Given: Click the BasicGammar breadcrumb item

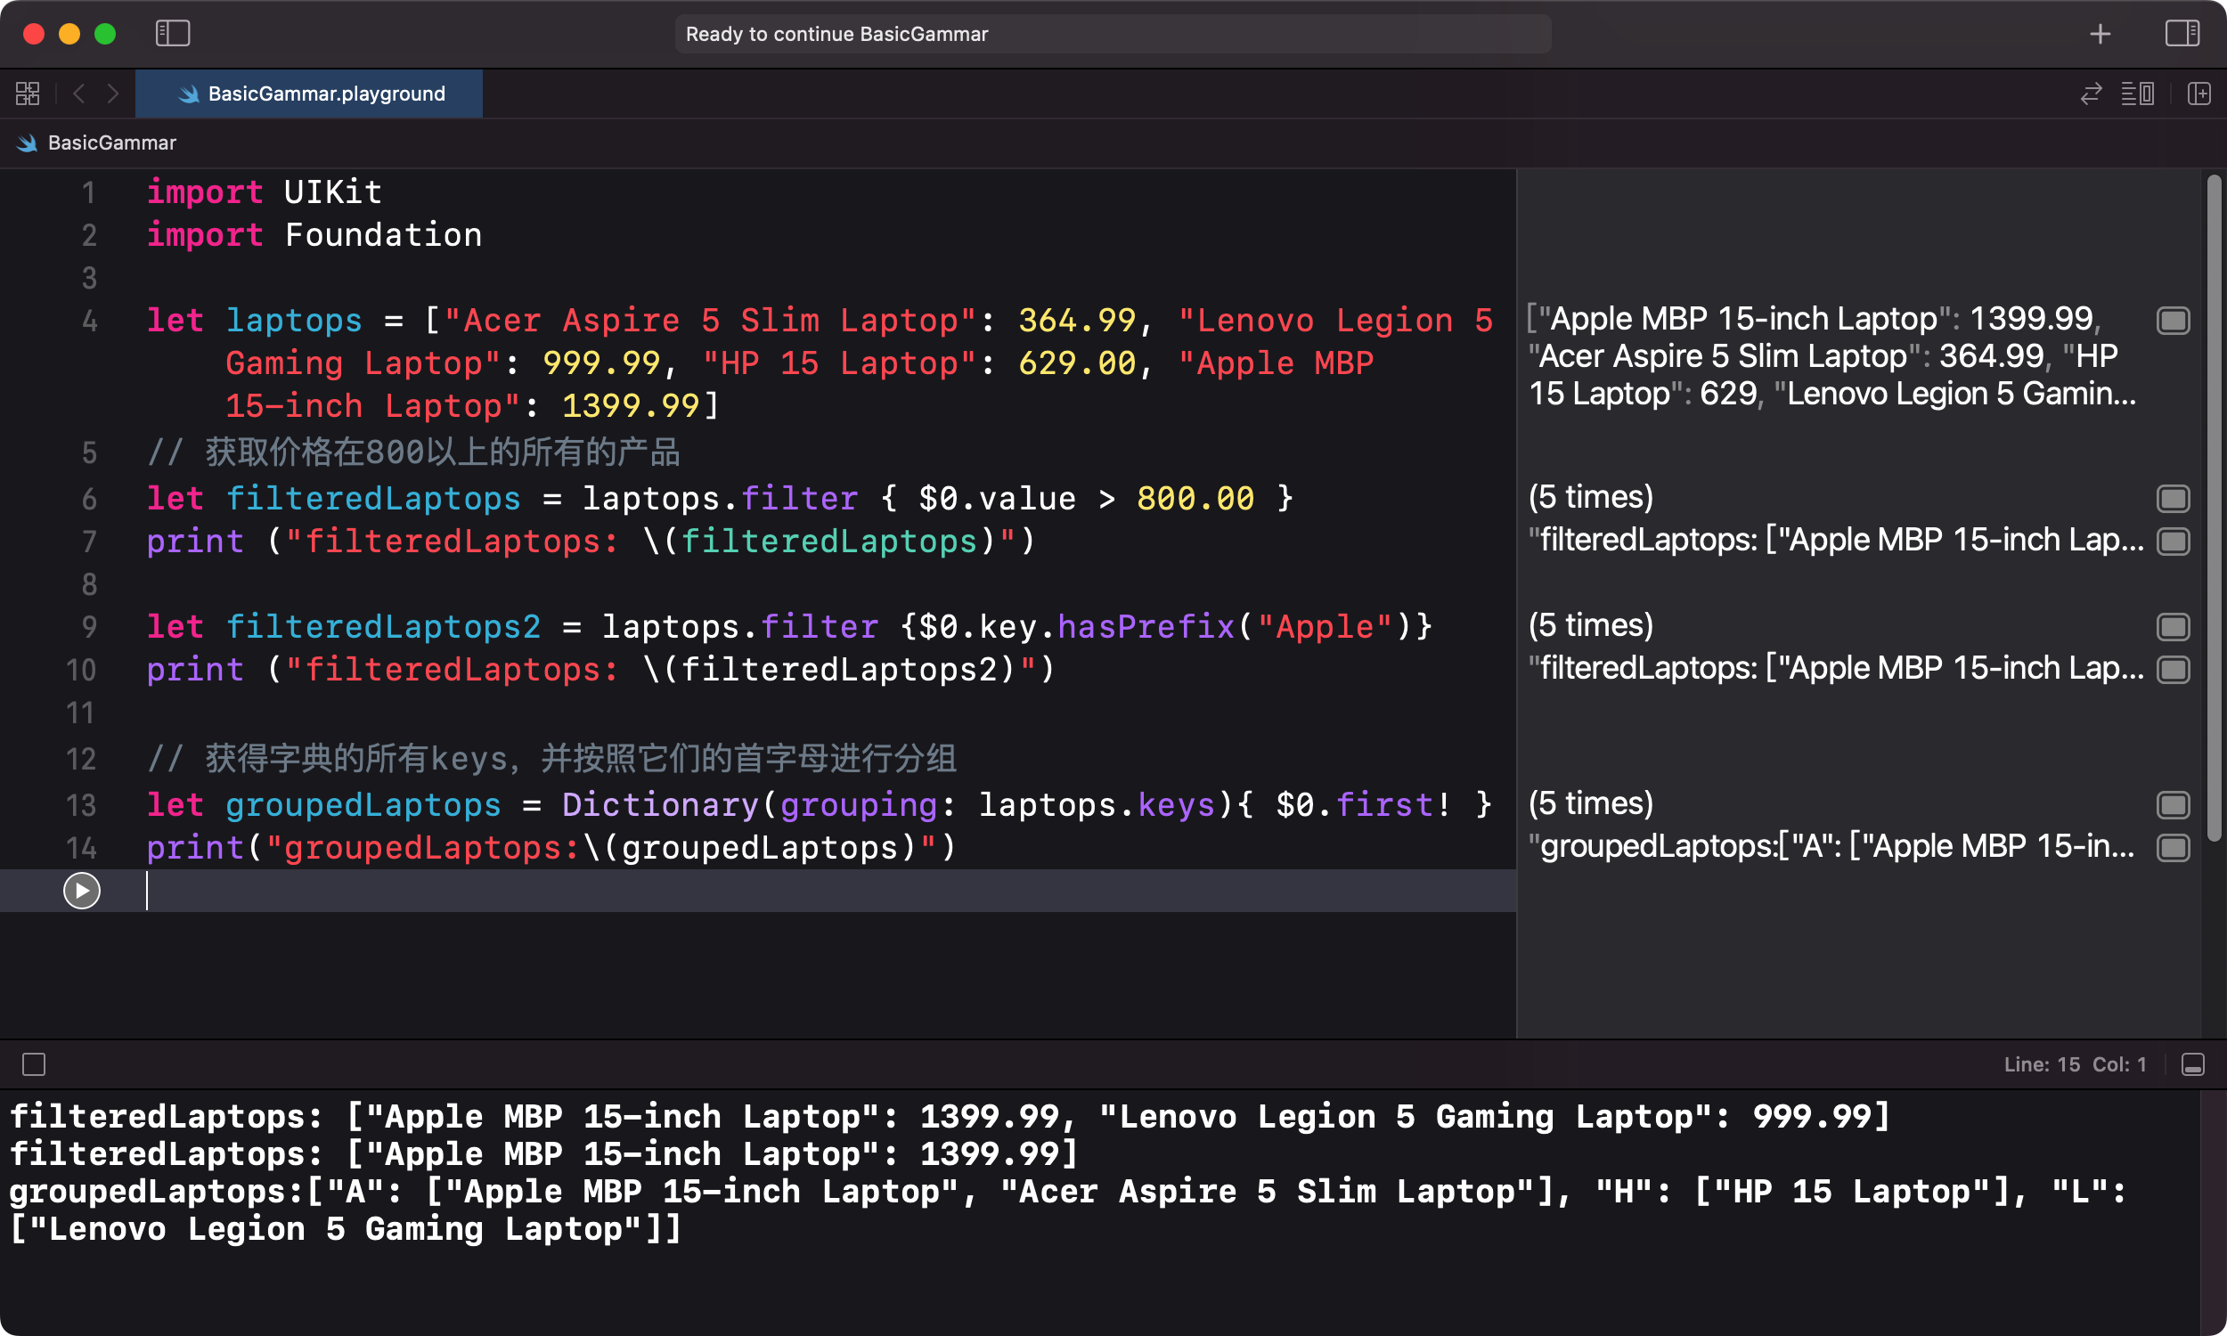Looking at the screenshot, I should click(111, 143).
